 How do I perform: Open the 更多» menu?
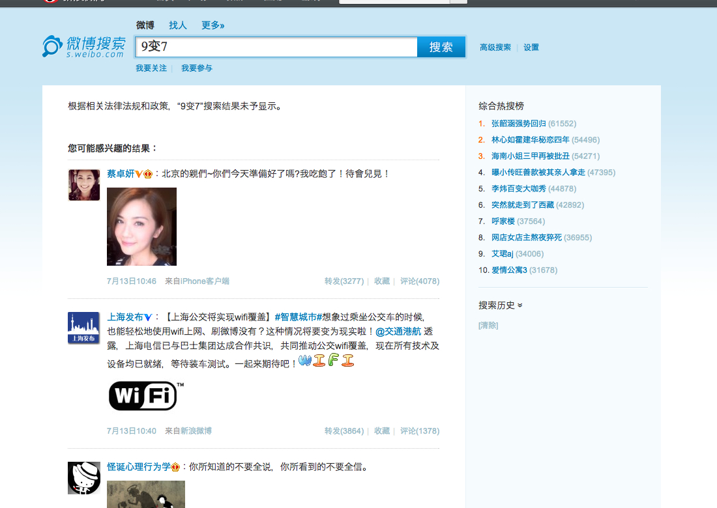coord(213,25)
